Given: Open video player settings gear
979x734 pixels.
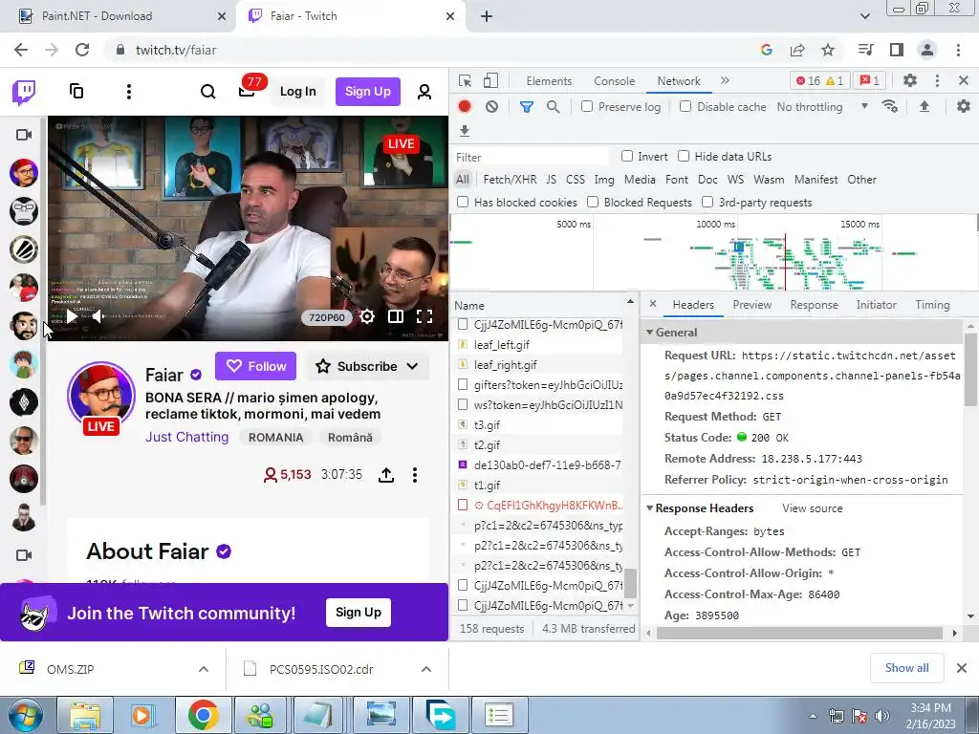Looking at the screenshot, I should [x=367, y=316].
